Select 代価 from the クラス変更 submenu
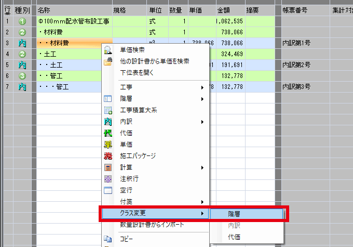The image size is (353, 247). coord(234,237)
